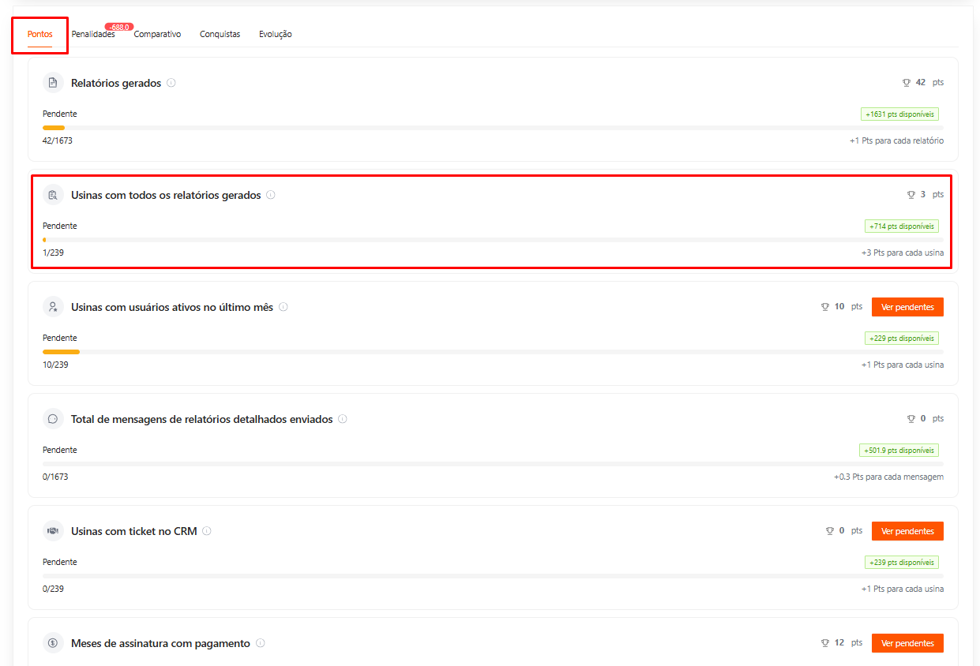Click the +1 Pts para cada relatório text
980x666 pixels.
896,140
